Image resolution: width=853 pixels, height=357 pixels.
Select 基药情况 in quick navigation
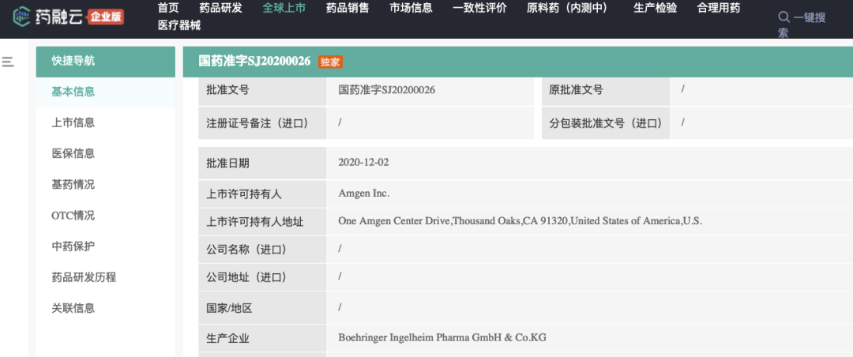tap(73, 185)
